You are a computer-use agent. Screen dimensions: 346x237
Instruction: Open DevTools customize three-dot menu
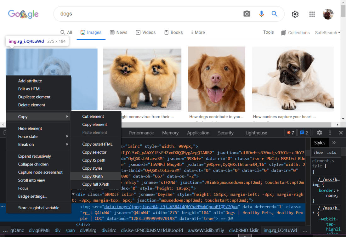pos(330,133)
